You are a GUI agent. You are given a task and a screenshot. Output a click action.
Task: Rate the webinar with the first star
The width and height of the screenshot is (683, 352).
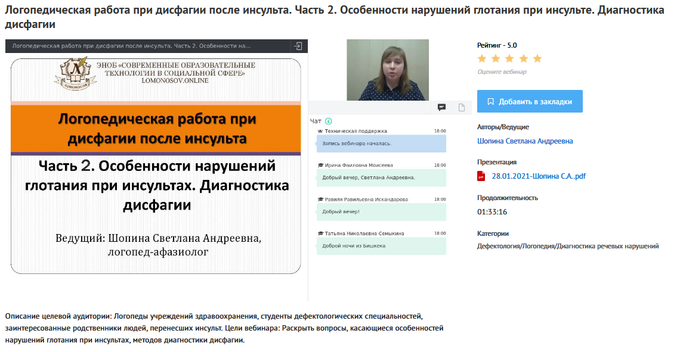tap(482, 58)
